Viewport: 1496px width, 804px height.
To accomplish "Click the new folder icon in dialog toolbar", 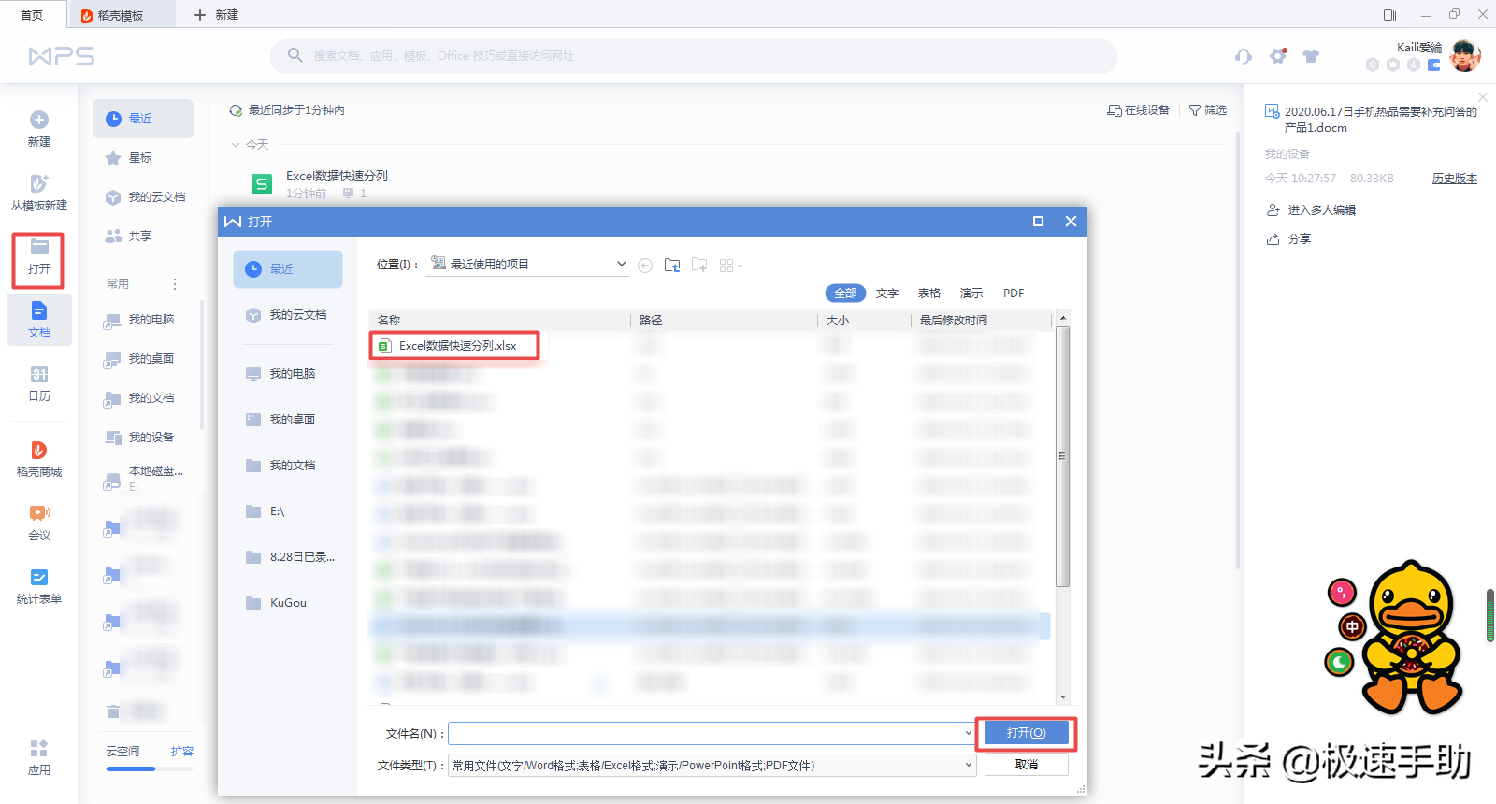I will (699, 266).
